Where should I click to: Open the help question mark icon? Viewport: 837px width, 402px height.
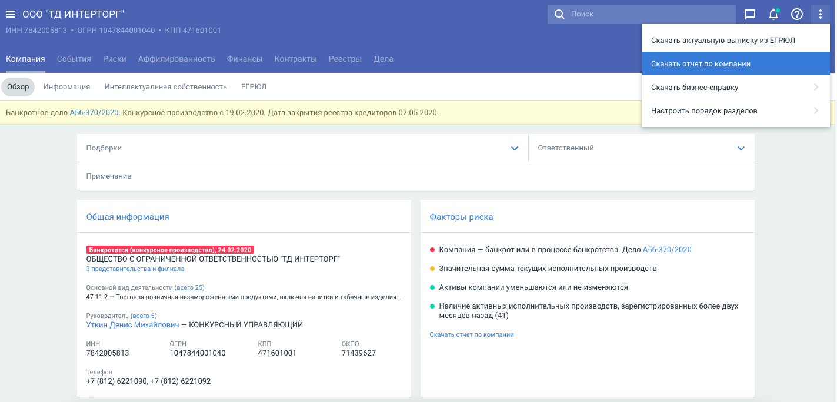[797, 14]
